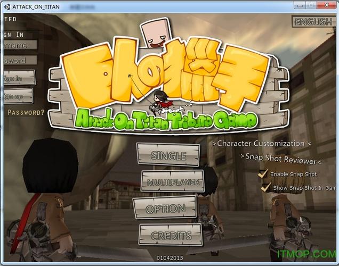This screenshot has height=266, width=339.
Task: Click the Sign In button
Action: tap(19, 78)
